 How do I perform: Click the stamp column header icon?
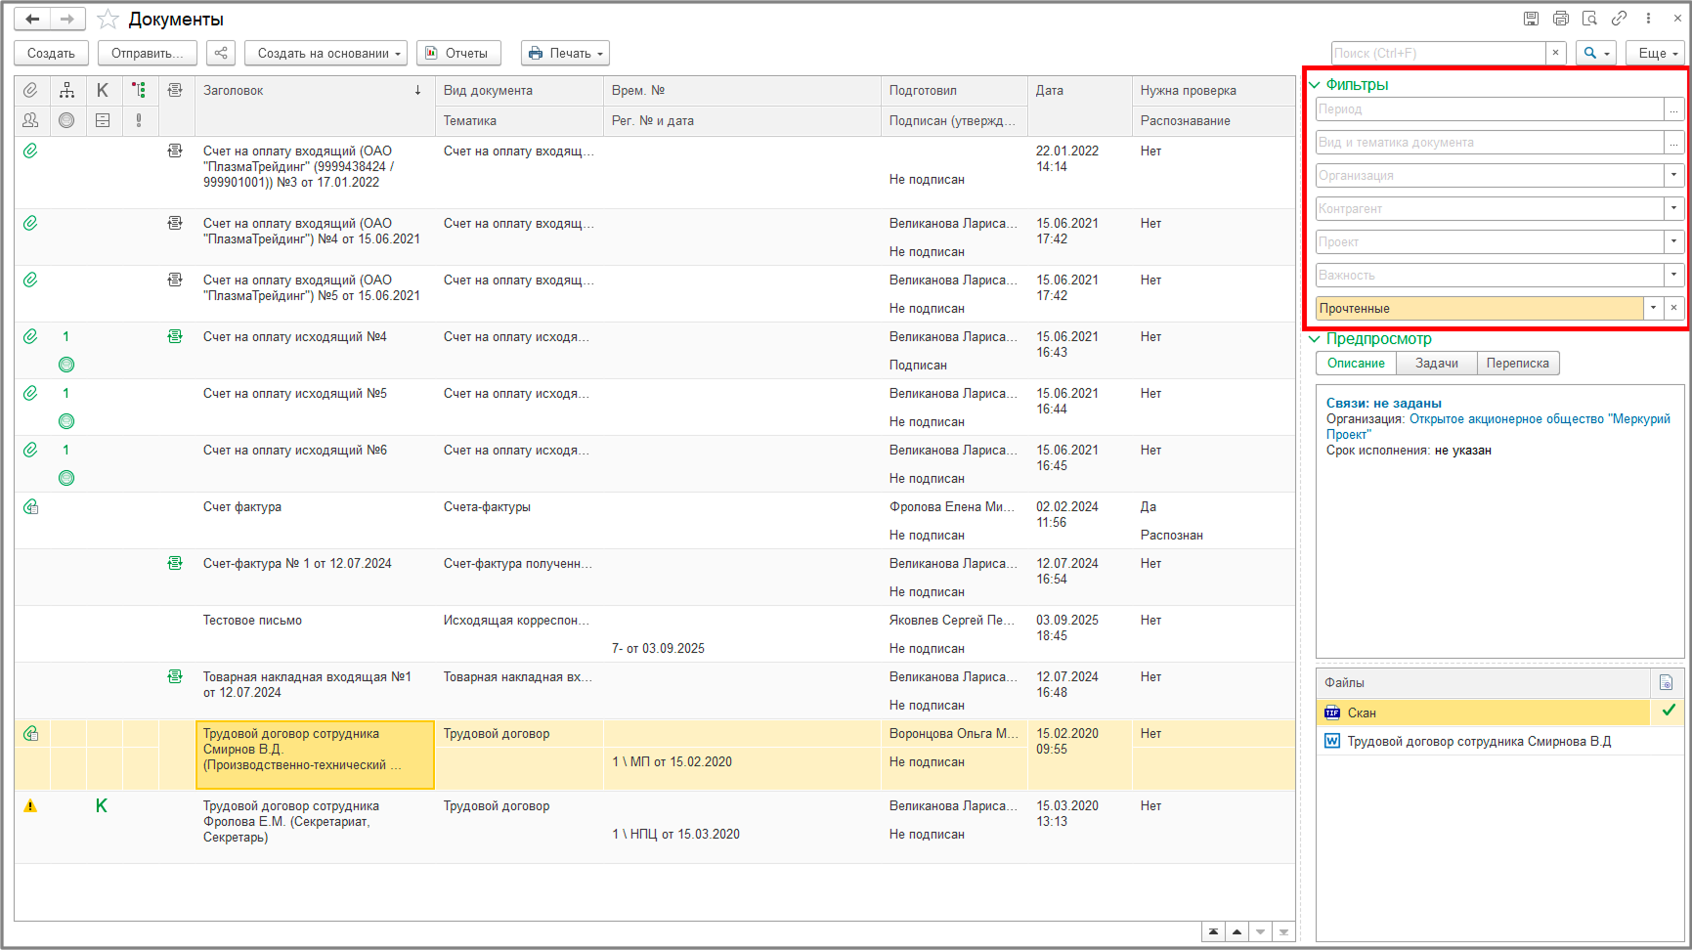tap(175, 91)
